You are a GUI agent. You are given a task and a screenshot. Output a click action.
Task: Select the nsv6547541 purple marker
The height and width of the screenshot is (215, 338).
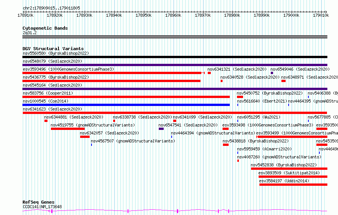coord(161,129)
